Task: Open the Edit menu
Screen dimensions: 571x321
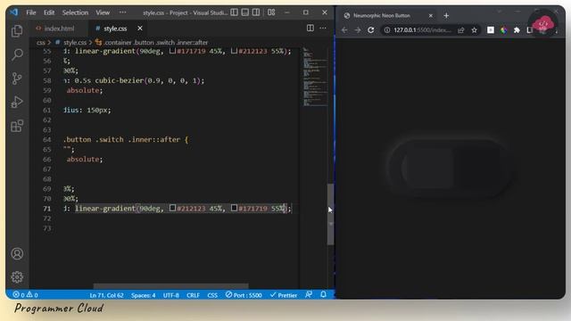Action: coord(49,12)
